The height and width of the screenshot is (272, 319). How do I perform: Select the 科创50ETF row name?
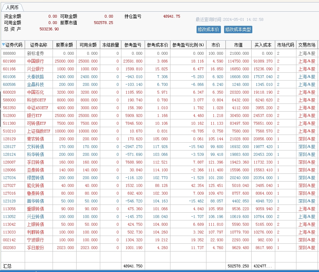(37, 100)
